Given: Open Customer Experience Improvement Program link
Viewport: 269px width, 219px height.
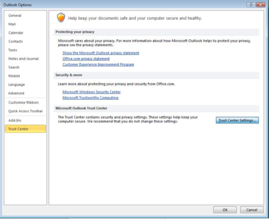Looking at the screenshot, I should [98, 65].
